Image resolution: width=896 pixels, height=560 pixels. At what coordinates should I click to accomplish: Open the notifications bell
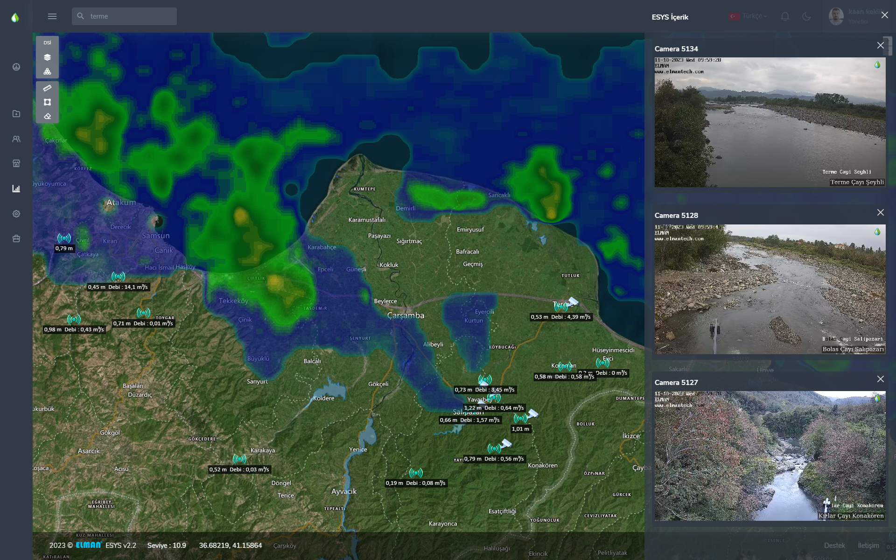785,16
